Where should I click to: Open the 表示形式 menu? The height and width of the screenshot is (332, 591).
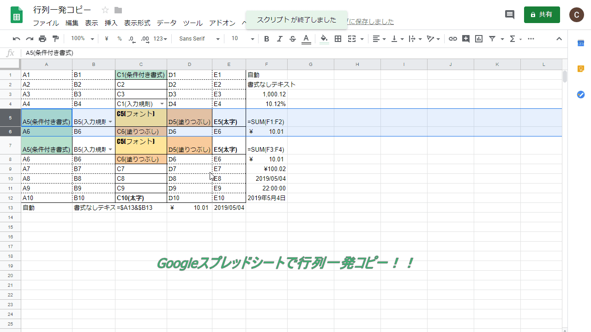point(137,23)
